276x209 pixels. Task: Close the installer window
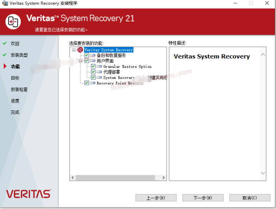pos(267,3)
